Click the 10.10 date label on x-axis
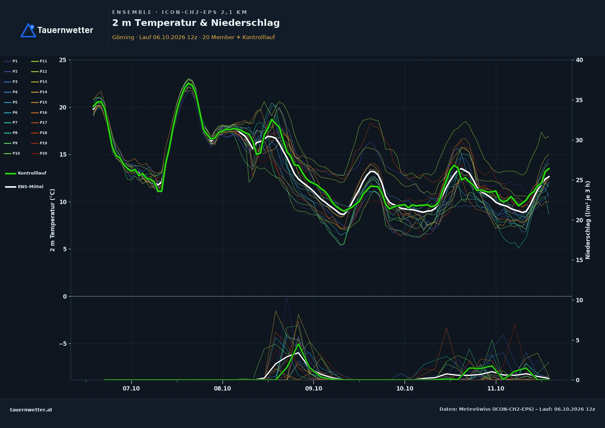The width and height of the screenshot is (605, 428). [405, 389]
